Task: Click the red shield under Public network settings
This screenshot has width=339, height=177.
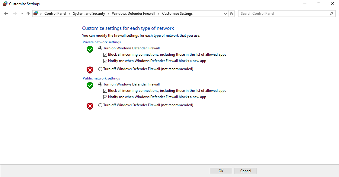Action: click(x=90, y=106)
